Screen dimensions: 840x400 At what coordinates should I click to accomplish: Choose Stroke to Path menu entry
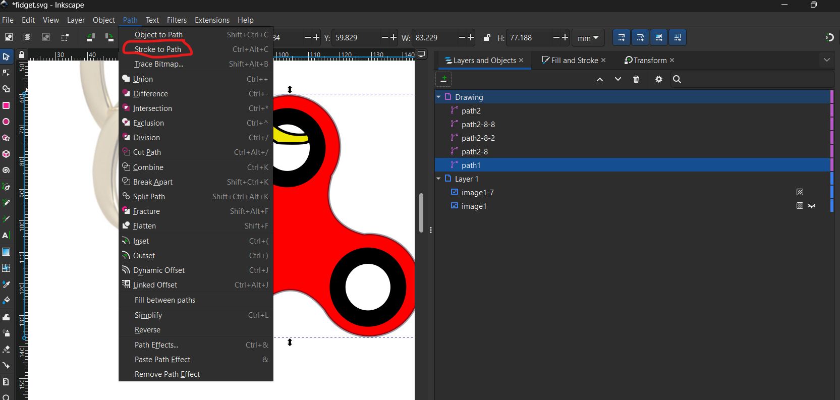pos(158,49)
